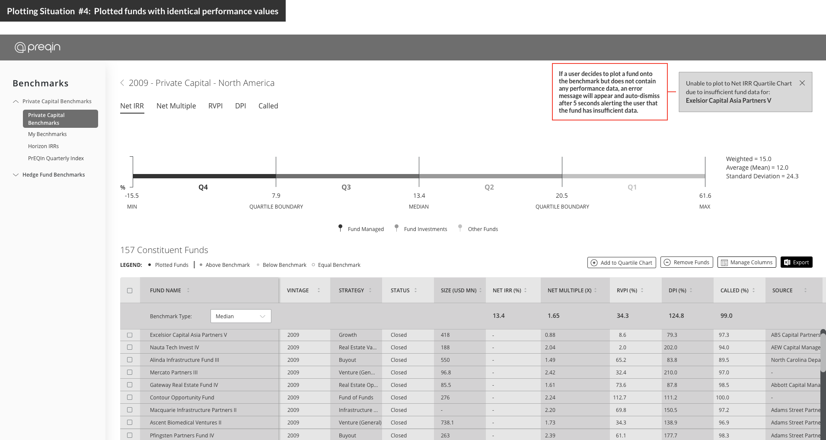Screen dimensions: 826x440
Task: Switch to RVPI tab
Action: 215,106
